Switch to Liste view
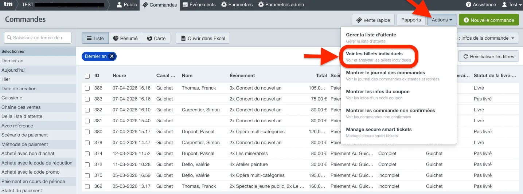Viewport: 523px width, 194px height. (95, 38)
